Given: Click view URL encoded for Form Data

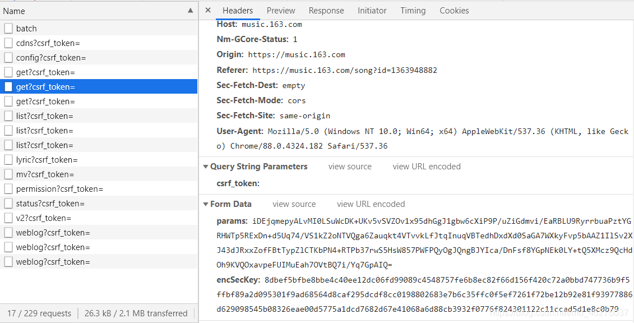Looking at the screenshot, I should point(371,204).
